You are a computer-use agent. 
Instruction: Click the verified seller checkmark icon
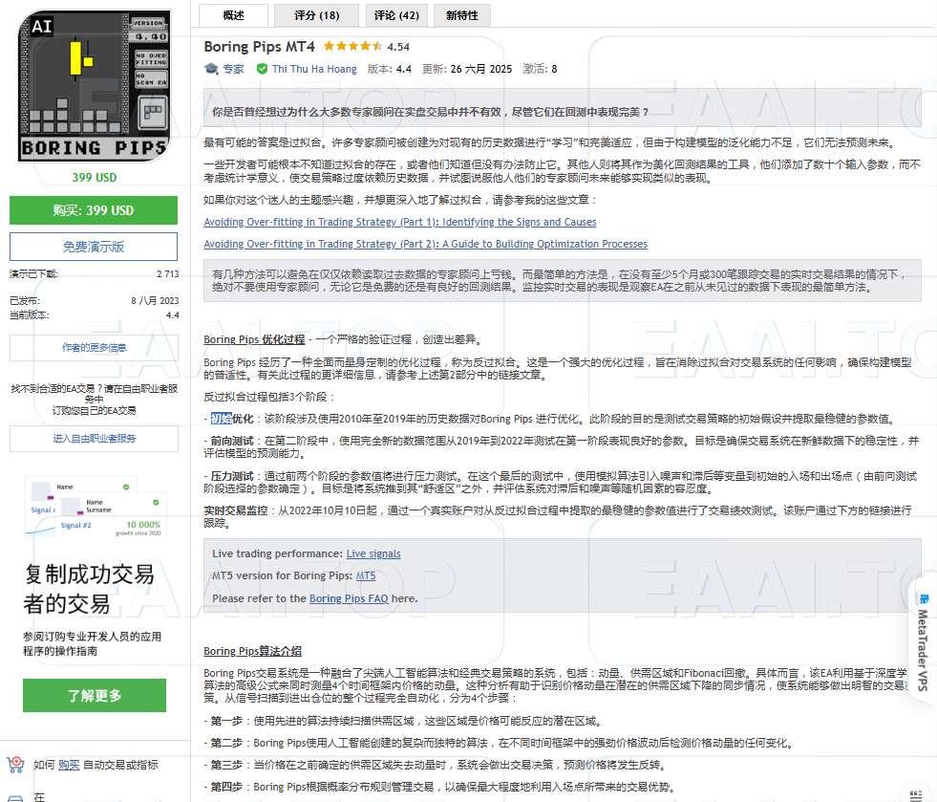point(263,68)
